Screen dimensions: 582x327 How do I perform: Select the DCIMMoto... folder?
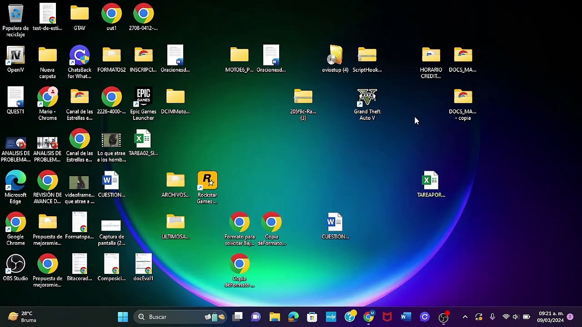(176, 101)
